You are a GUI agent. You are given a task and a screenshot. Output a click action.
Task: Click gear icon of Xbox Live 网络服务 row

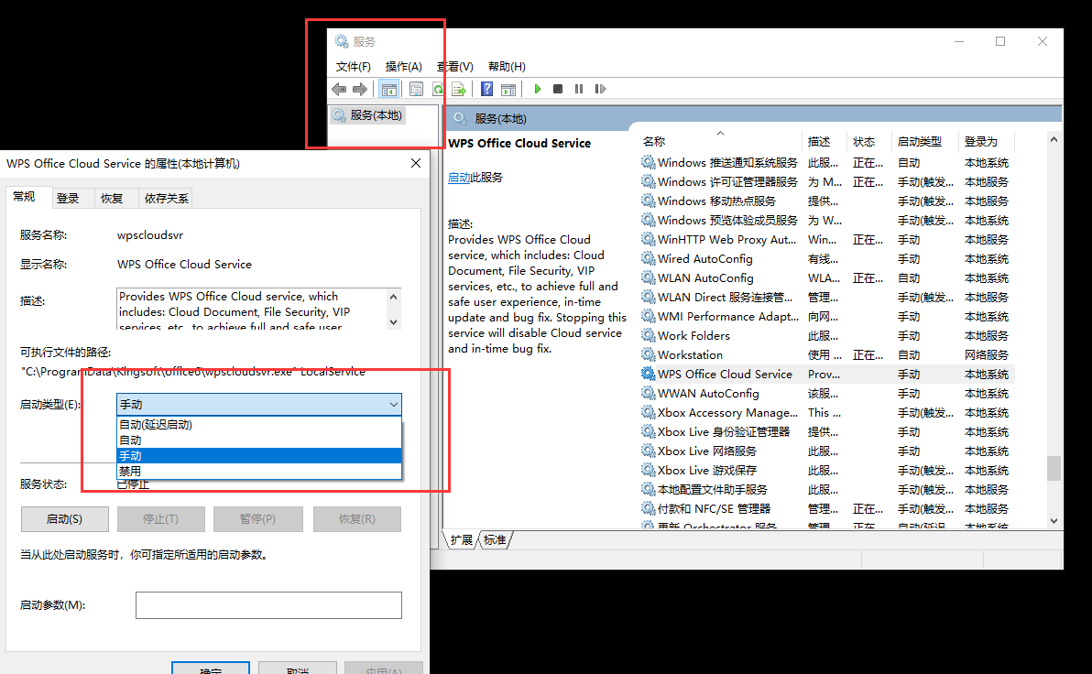[648, 451]
